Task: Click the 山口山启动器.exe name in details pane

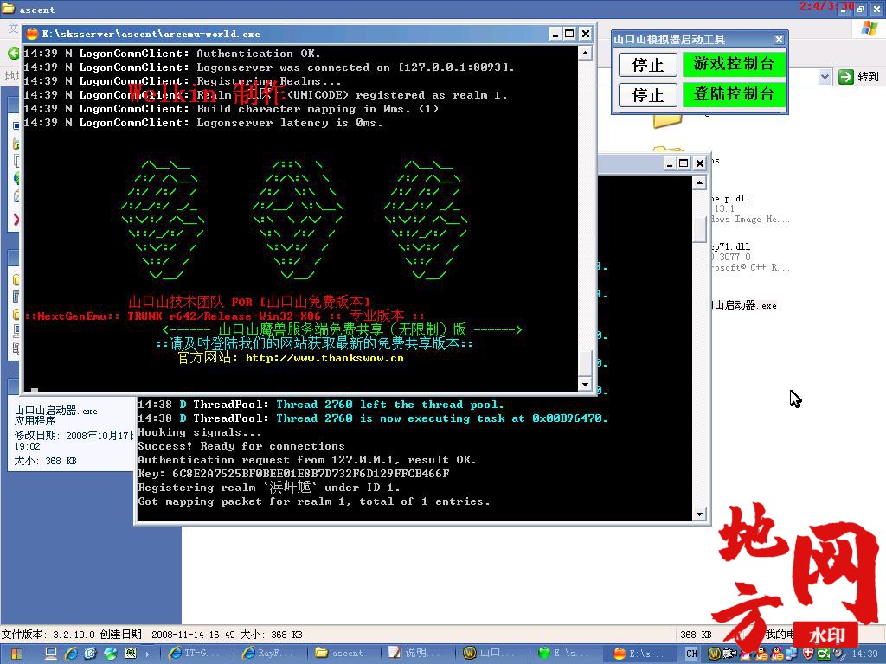Action: point(56,411)
